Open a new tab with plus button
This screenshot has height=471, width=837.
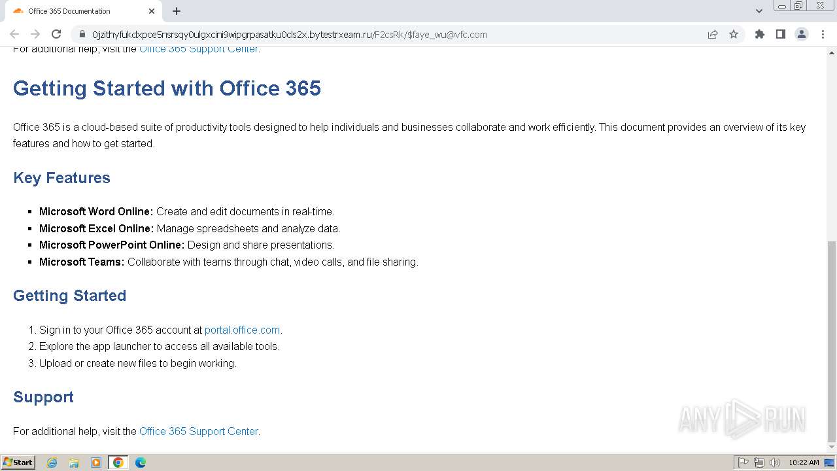[177, 11]
